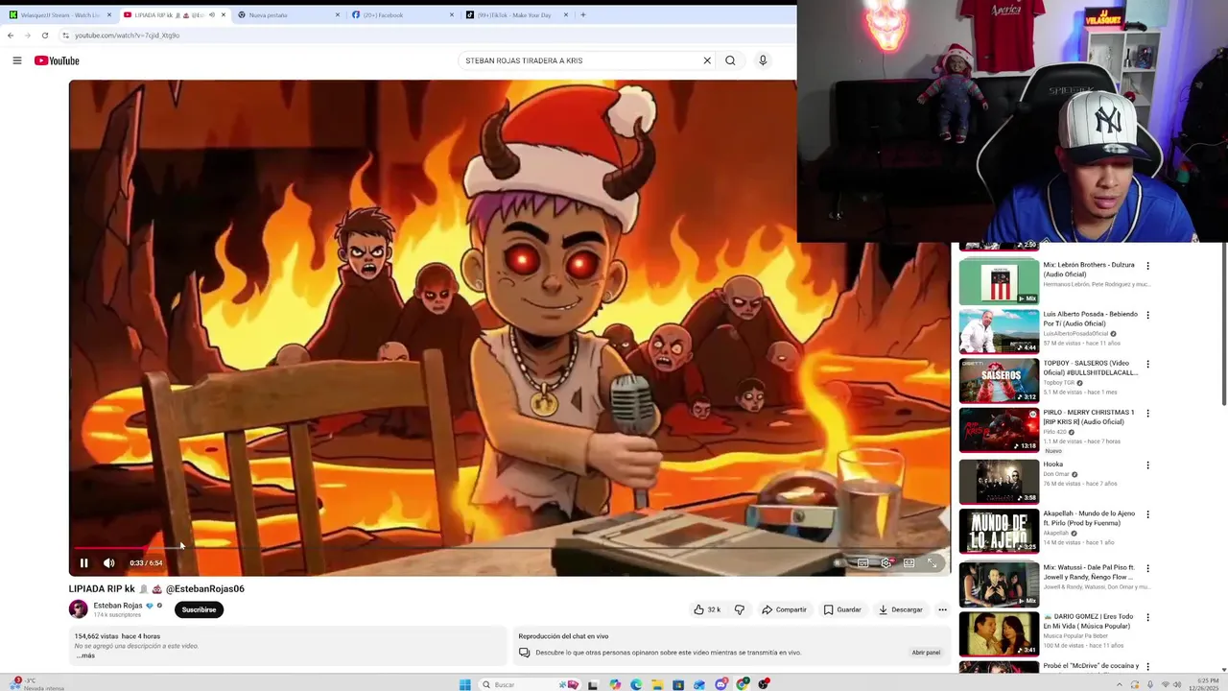Save the video with Guardar button
1228x691 pixels.
pos(842,609)
